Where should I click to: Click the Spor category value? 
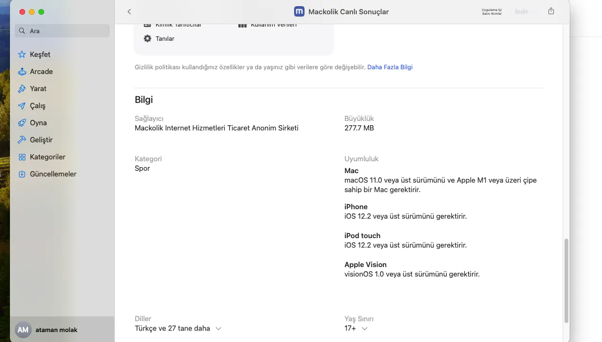[x=142, y=168]
